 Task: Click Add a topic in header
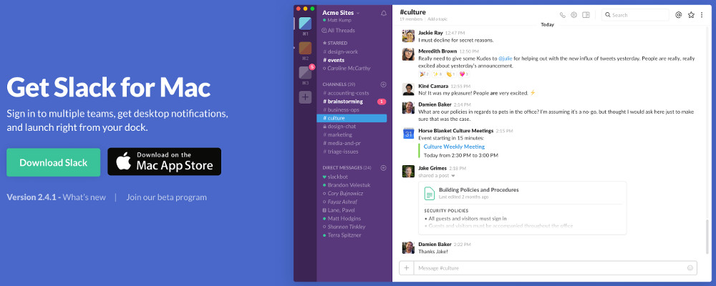coord(437,19)
